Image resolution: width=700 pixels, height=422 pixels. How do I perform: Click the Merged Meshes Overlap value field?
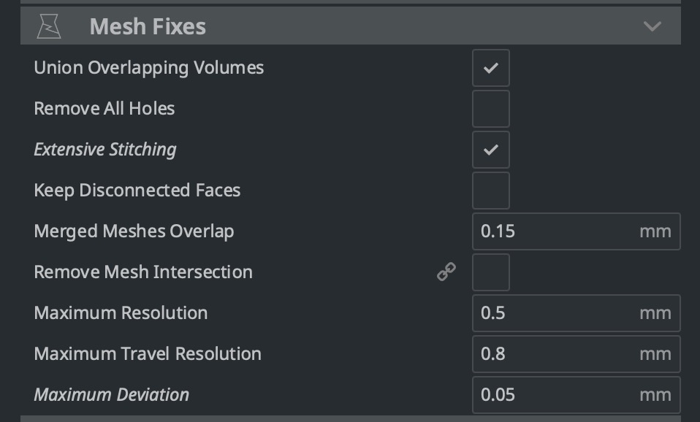[576, 231]
